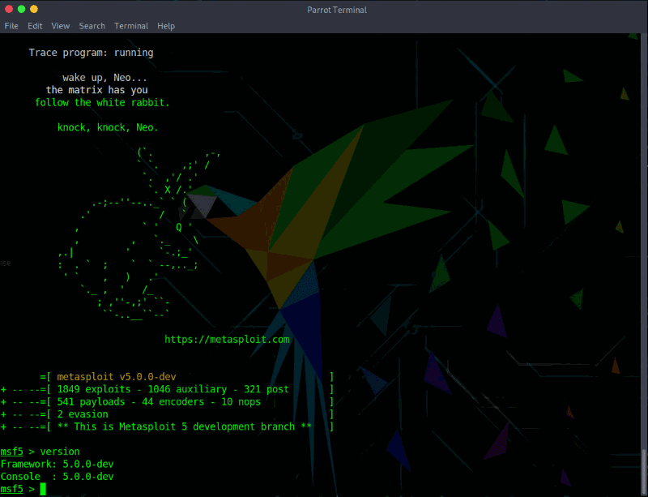Click the 'Parrot Terminal' window title
Image resolution: width=648 pixels, height=497 pixels.
point(337,10)
